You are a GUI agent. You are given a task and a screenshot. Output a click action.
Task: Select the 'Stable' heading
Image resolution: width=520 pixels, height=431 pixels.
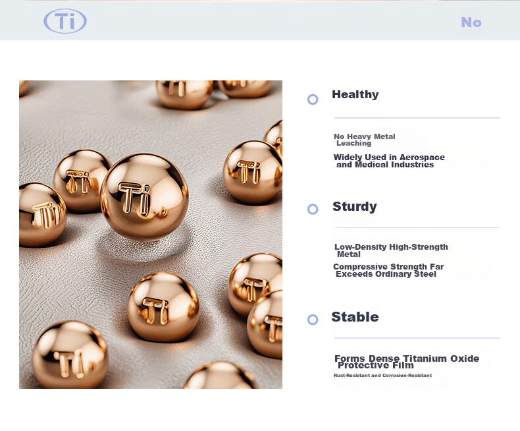(355, 317)
